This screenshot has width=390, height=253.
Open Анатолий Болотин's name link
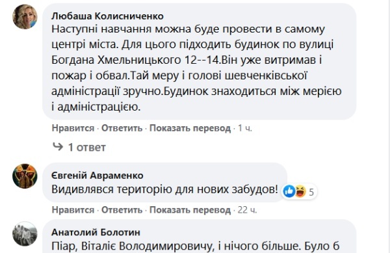[x=96, y=232]
